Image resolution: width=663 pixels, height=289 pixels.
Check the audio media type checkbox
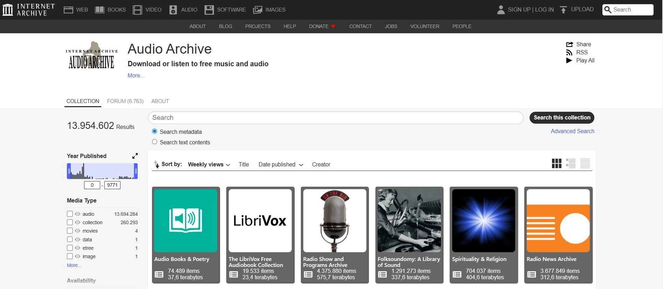pos(70,214)
